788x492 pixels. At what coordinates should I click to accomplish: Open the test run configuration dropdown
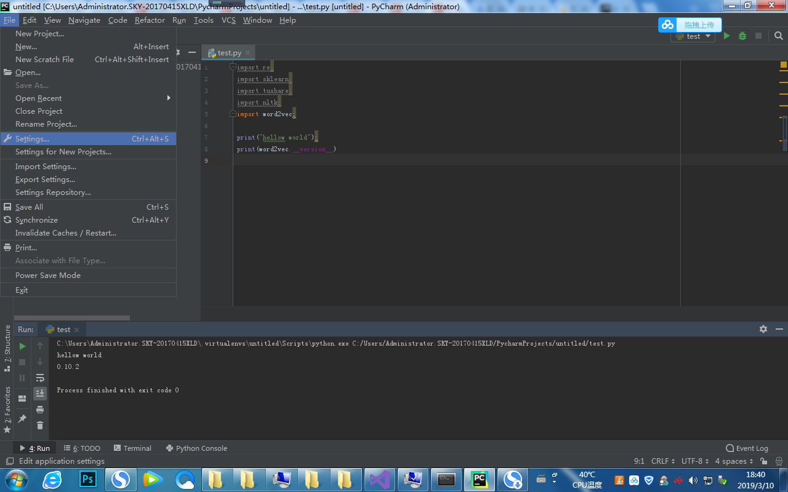[x=693, y=36]
